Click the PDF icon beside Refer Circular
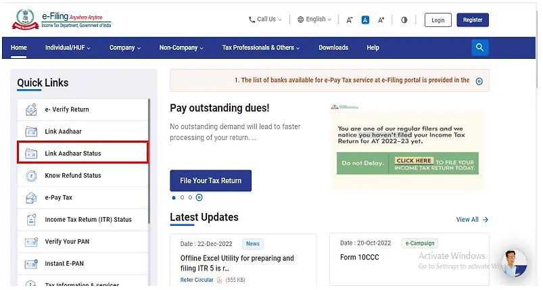The height and width of the screenshot is (290, 543). pyautogui.click(x=219, y=280)
